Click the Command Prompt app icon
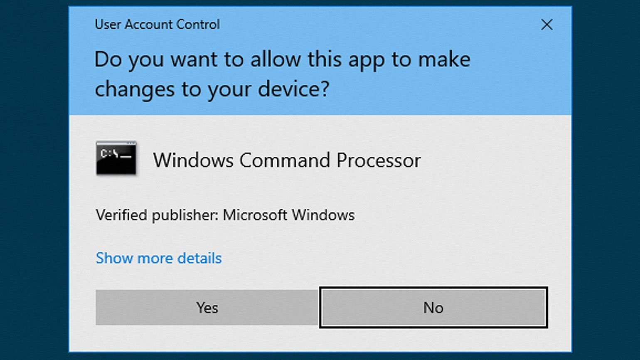This screenshot has width=640, height=360. pos(116,158)
